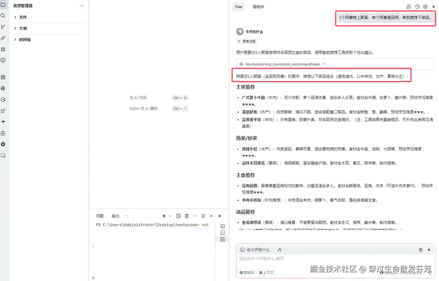The image size is (439, 281).
Task: Open the debug bug icon in sidebar
Action: pyautogui.click(x=3, y=49)
